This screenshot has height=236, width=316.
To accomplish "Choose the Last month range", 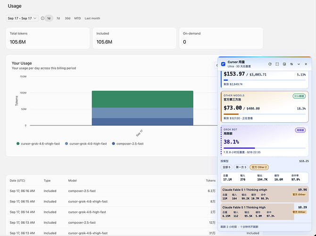I will pos(92,18).
